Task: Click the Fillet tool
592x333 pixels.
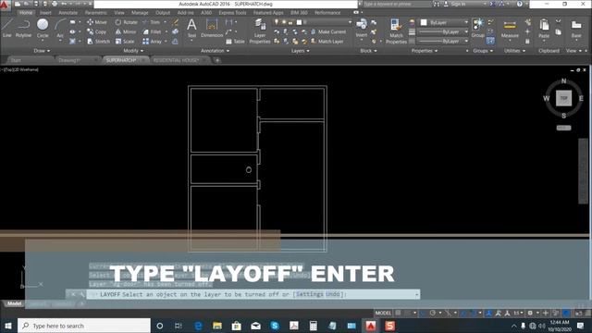Action: coord(152,31)
